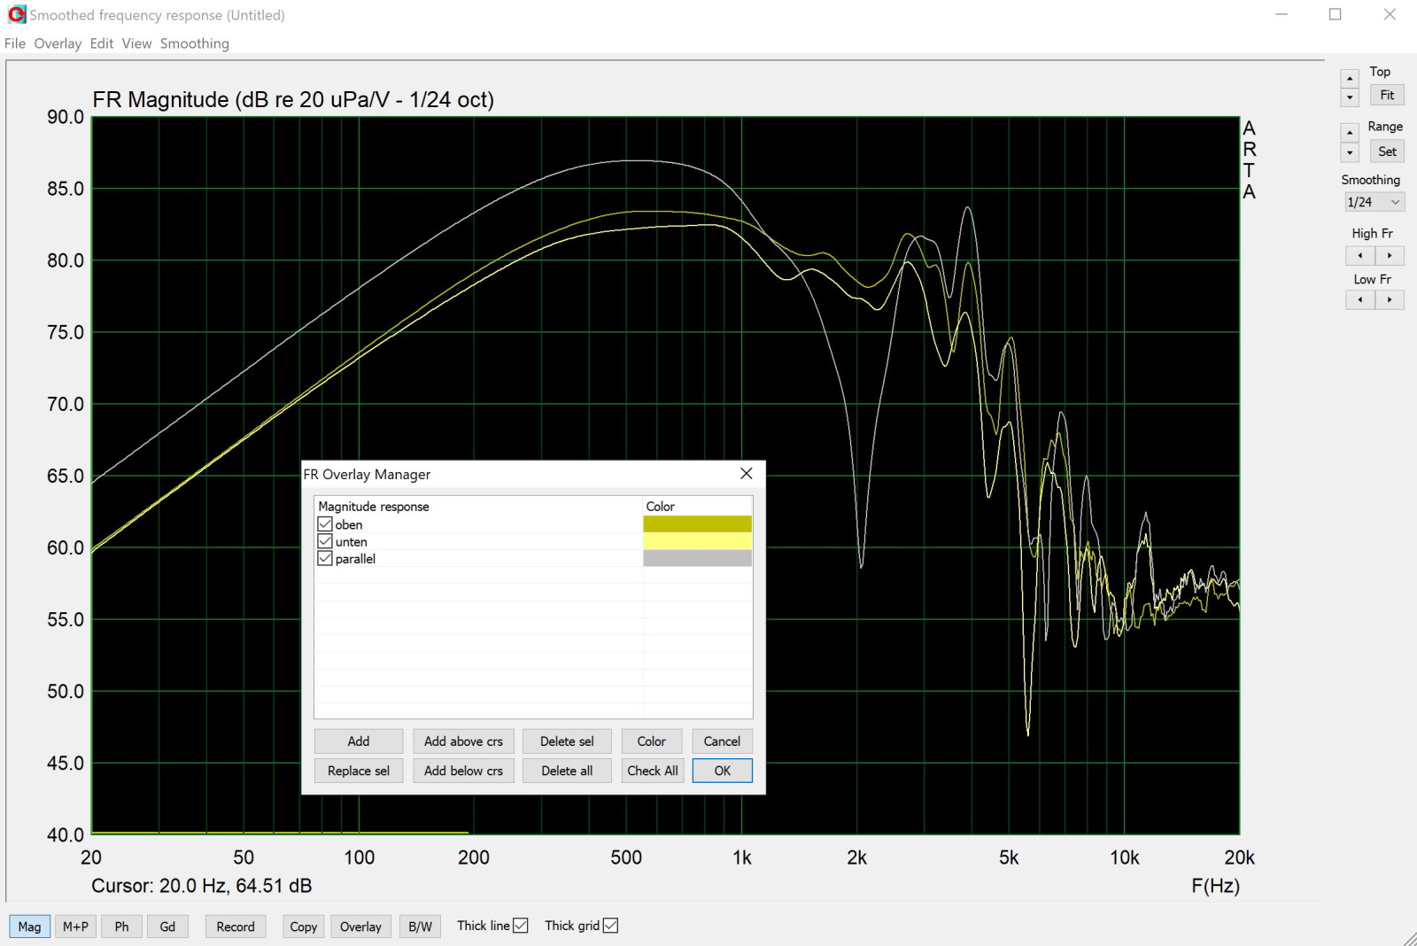
Task: Close the FR Overlay Manager dialog
Action: tap(747, 474)
